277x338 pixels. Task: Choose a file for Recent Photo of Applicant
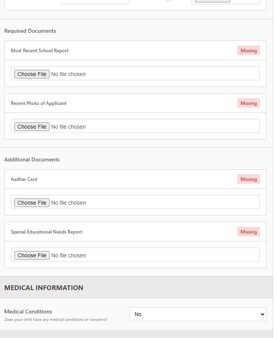point(32,127)
